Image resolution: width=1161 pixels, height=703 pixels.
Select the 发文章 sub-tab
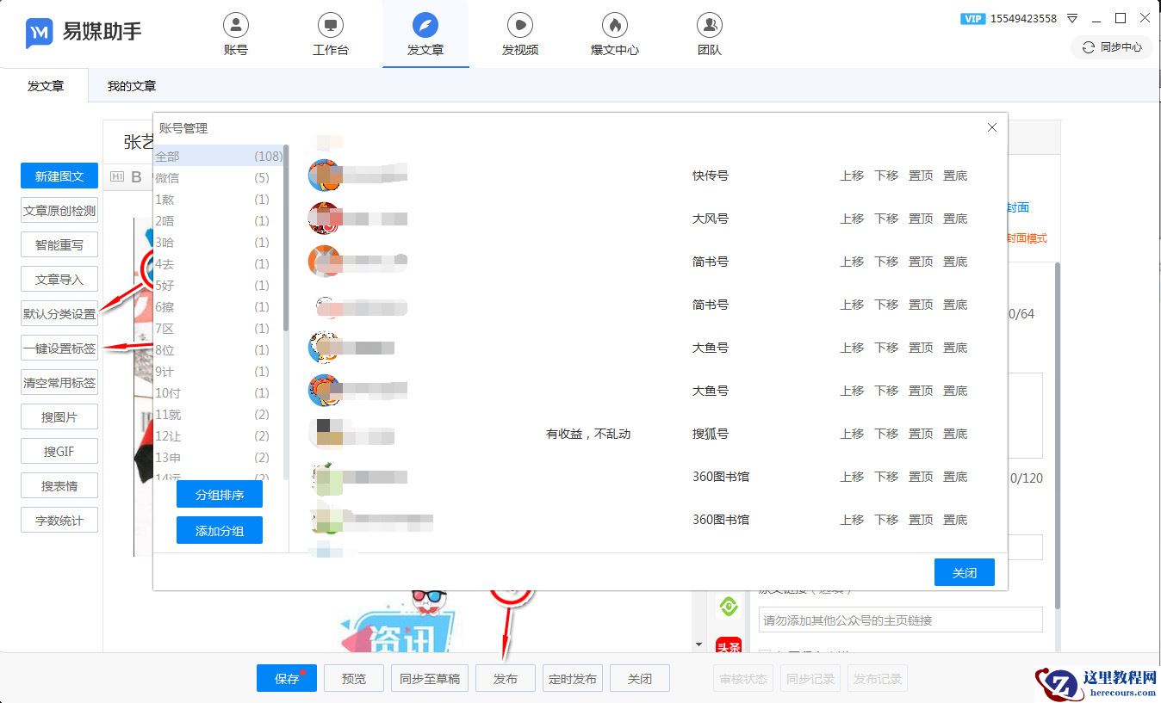46,86
